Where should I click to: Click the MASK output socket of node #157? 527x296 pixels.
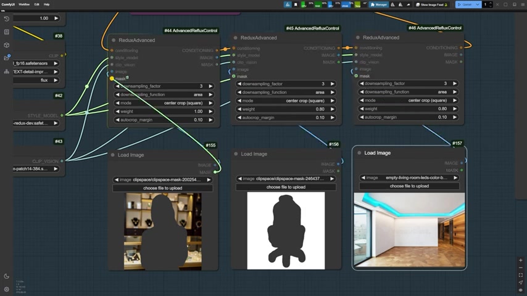pyautogui.click(x=462, y=170)
